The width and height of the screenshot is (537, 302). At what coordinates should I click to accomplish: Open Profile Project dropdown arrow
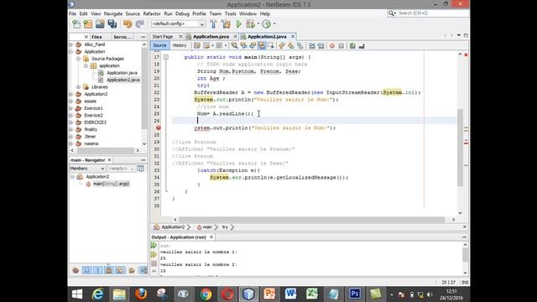[x=274, y=24]
